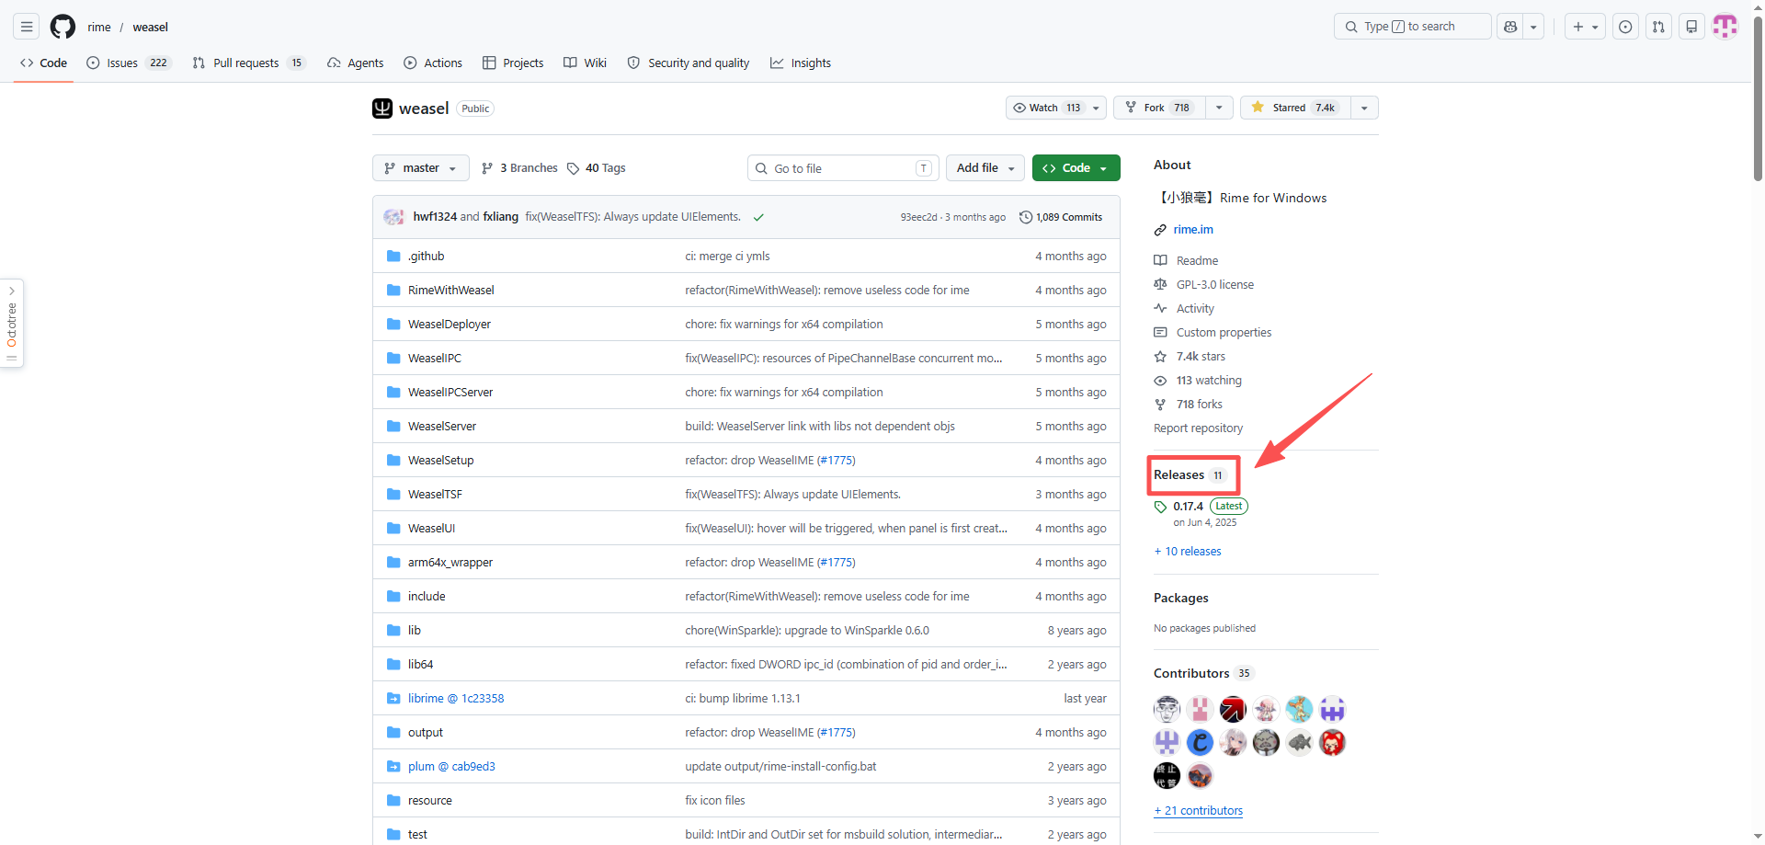Open the Insights tab

click(x=801, y=63)
